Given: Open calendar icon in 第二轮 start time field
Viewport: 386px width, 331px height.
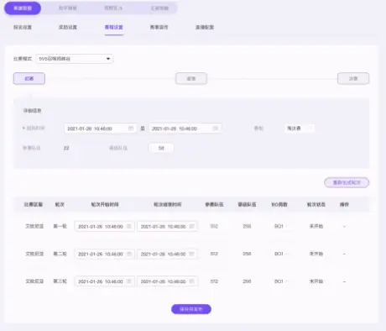Looking at the screenshot, I should click(x=129, y=254).
